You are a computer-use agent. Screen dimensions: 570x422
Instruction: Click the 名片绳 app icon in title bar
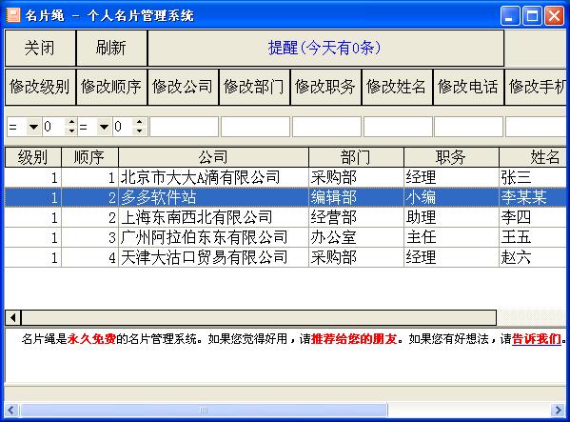pos(13,15)
